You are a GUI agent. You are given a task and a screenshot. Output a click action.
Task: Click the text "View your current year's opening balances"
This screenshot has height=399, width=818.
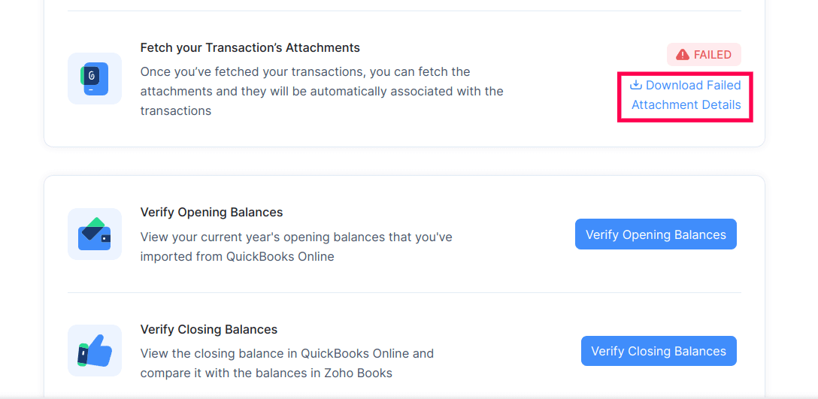tap(295, 237)
